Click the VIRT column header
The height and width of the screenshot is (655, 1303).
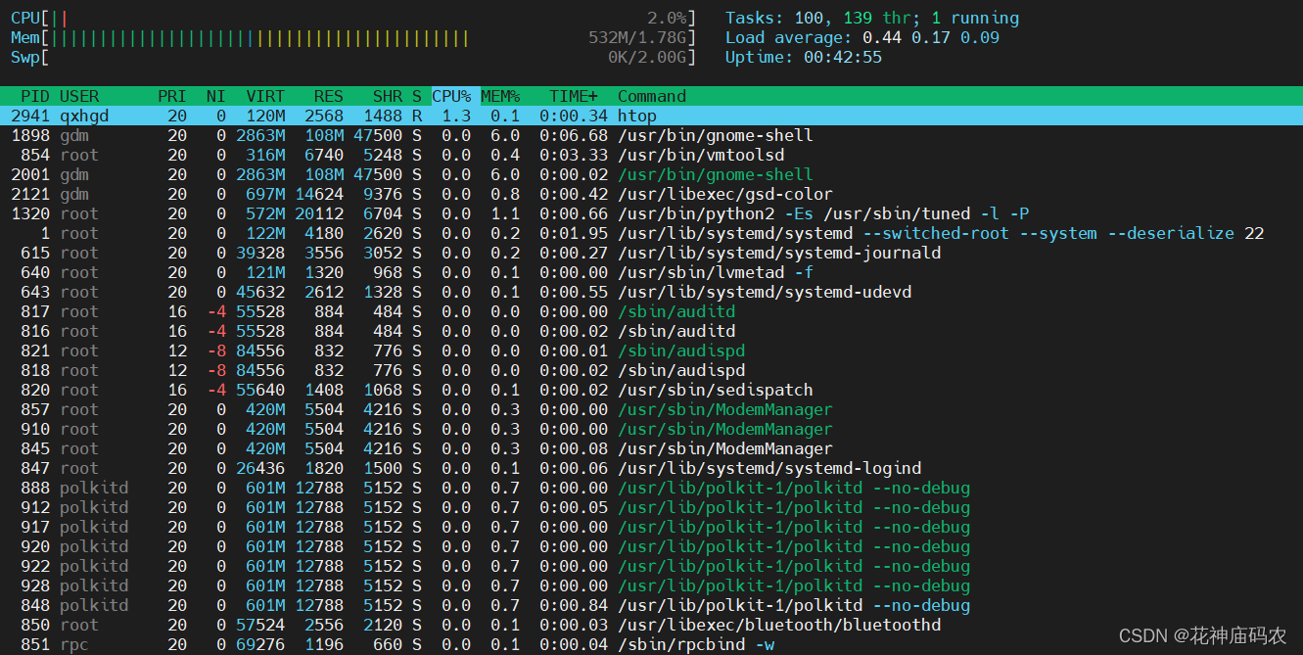tap(265, 96)
